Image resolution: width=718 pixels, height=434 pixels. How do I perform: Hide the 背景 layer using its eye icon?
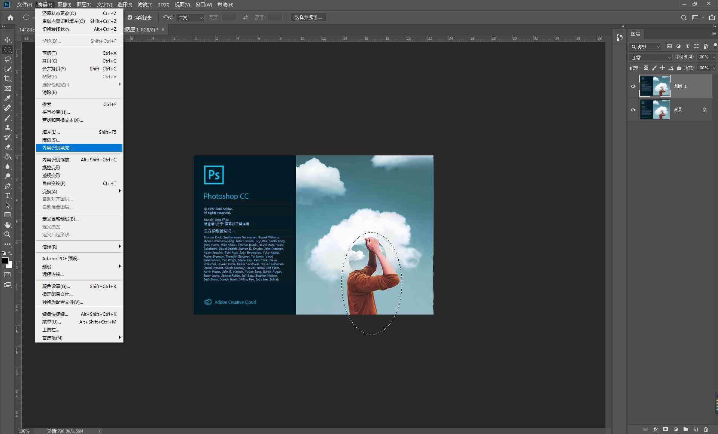click(633, 110)
